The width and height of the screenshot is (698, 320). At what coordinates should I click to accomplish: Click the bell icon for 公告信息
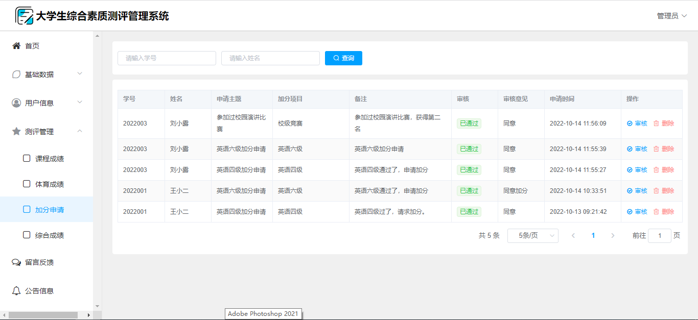(16, 291)
